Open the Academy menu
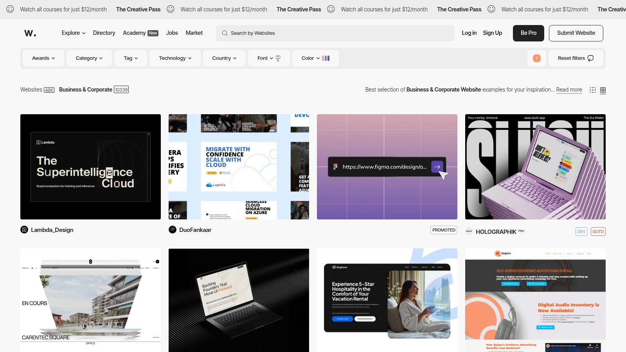The height and width of the screenshot is (352, 626). point(134,33)
